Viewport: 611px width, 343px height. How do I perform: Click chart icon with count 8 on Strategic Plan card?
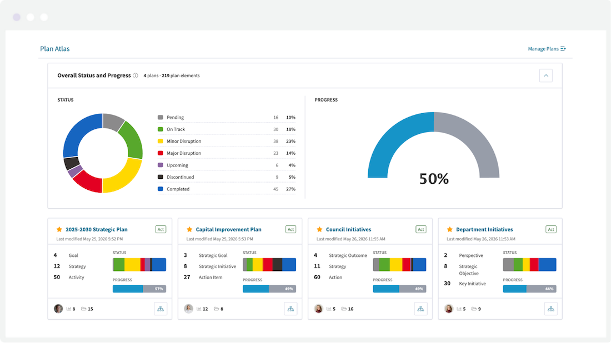68,309
